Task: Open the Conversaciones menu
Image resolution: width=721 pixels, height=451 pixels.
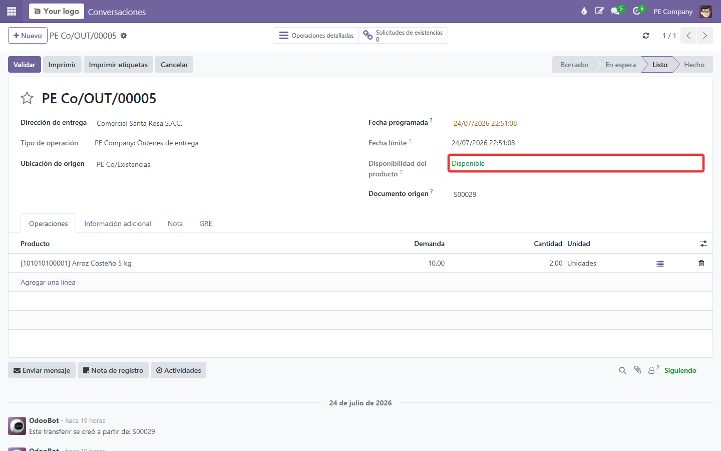Action: pos(117,12)
